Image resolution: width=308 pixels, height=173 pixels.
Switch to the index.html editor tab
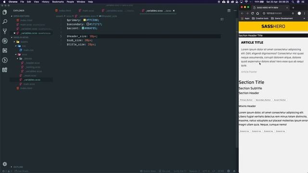click(63, 11)
